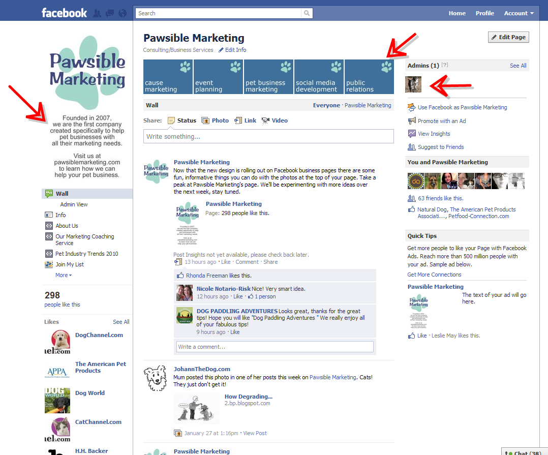Open the notifications globe icon
This screenshot has width=548, height=455.
(x=123, y=12)
